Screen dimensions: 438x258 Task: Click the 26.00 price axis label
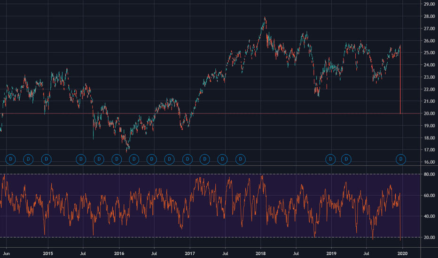point(430,41)
